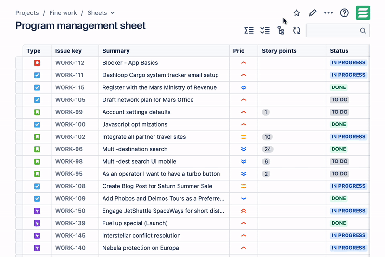
Task: Click the priority arrow of WORK-112
Action: coord(244,63)
